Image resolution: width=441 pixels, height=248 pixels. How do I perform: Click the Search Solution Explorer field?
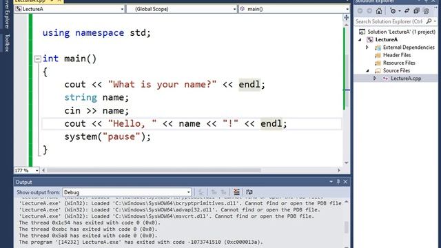click(389, 21)
